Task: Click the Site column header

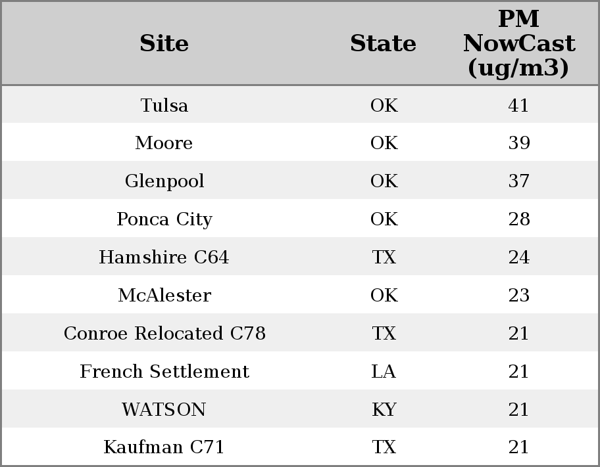Action: tap(164, 43)
